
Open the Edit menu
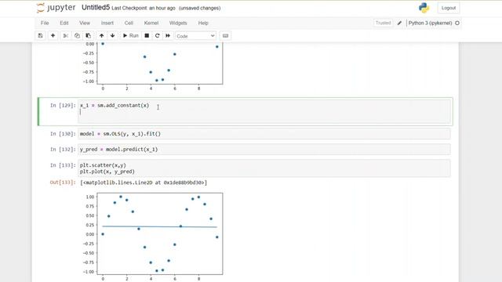[64, 23]
